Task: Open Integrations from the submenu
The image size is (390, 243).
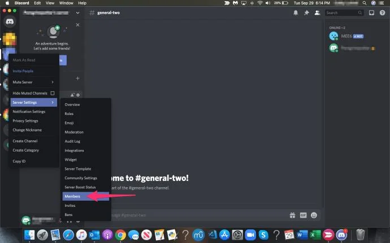Action: coord(85,151)
